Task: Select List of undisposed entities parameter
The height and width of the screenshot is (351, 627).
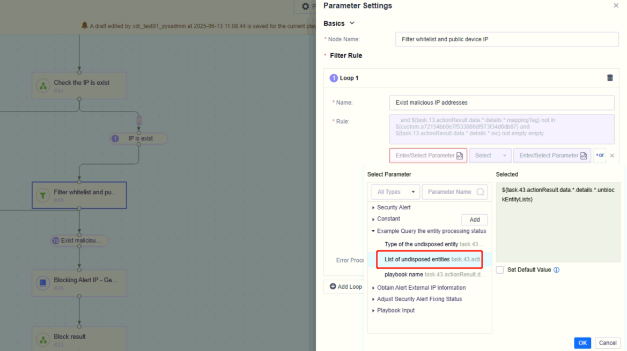Action: 430,259
